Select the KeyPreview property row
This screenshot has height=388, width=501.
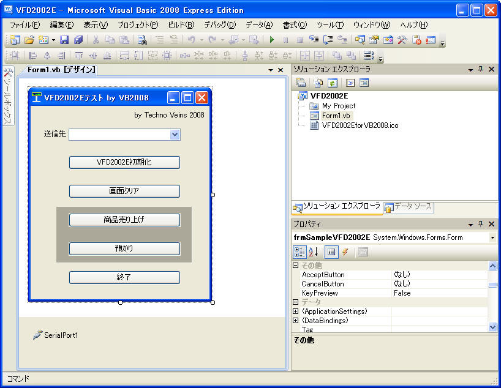point(390,293)
